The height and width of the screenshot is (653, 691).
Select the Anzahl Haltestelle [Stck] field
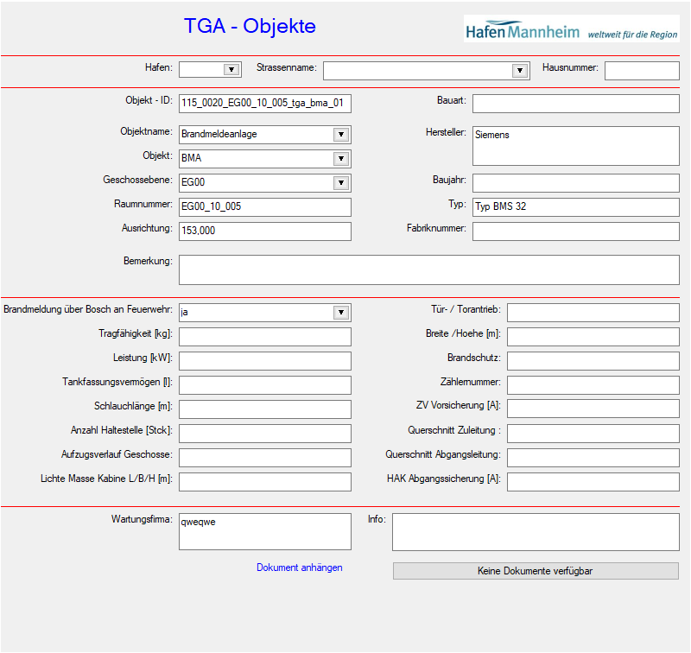pos(265,434)
